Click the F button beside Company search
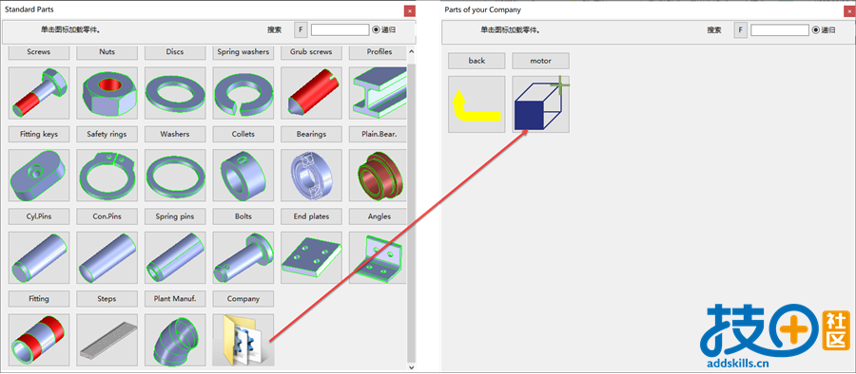The height and width of the screenshot is (374, 856). point(740,30)
